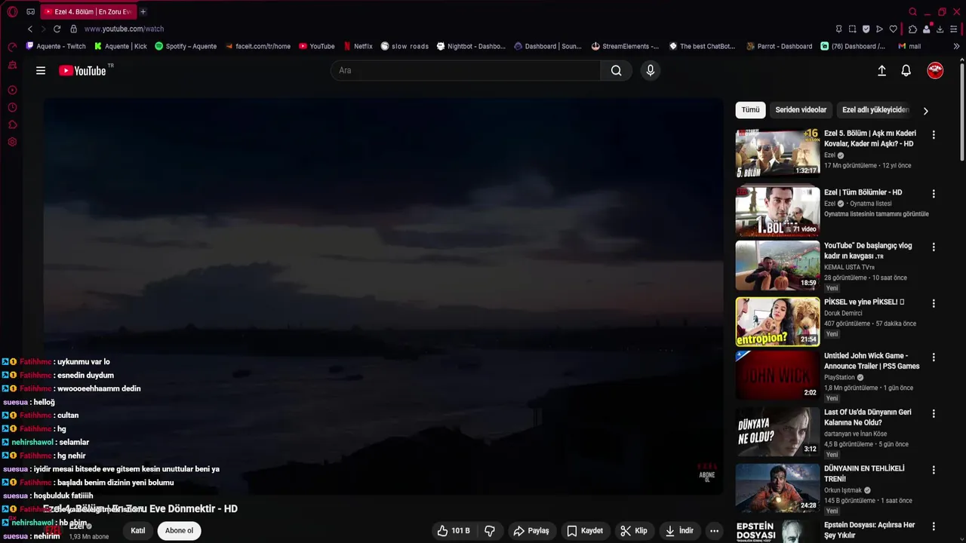Open Netflix bookmark

point(358,46)
